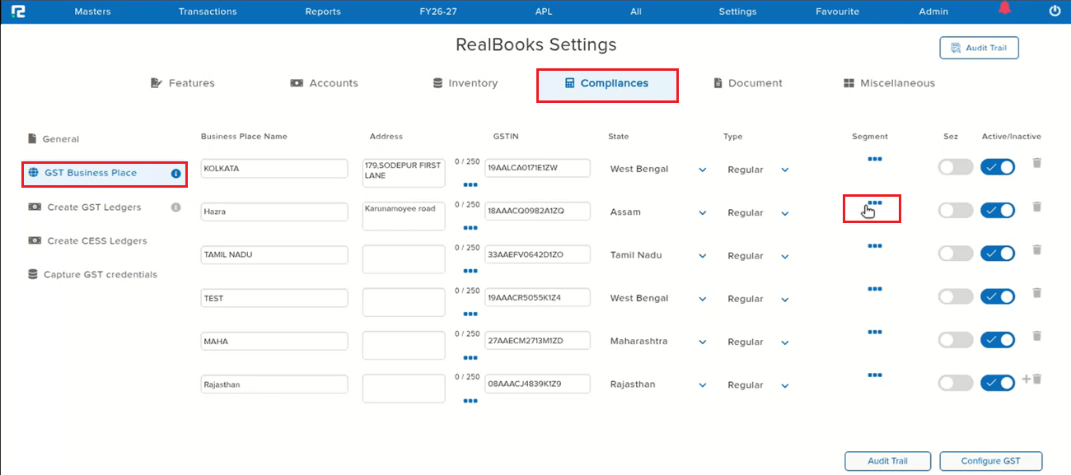Open Type dropdown in Hazra row
The height and width of the screenshot is (475, 1071).
pos(758,212)
